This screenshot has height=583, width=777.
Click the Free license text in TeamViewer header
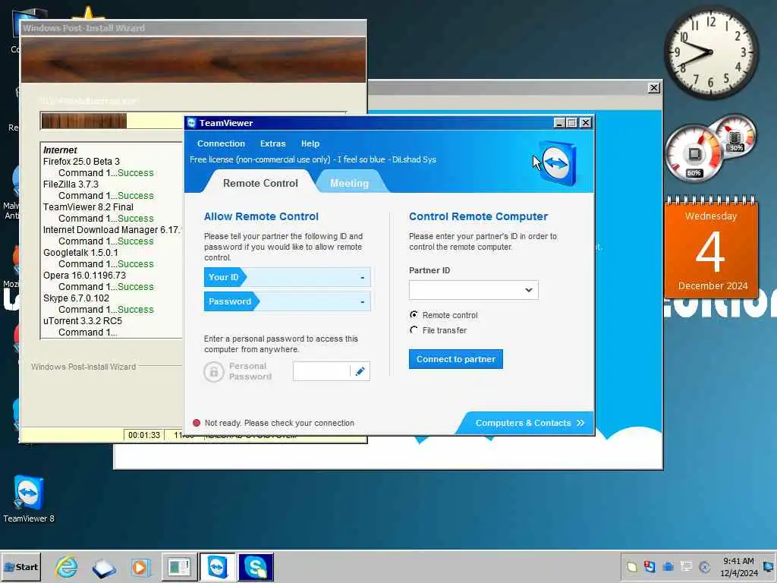click(x=313, y=159)
